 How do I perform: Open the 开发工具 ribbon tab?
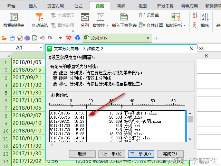pyautogui.click(x=165, y=6)
